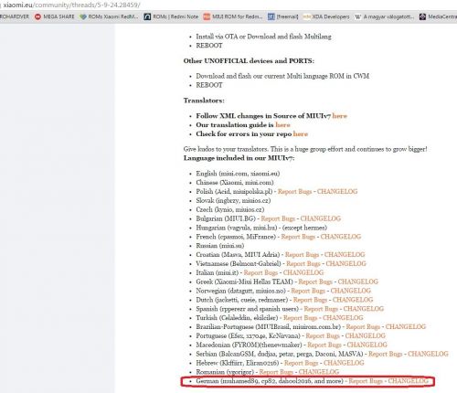This screenshot has height=393, width=457.
Task: Open French Report Bugs link
Action: coord(298,237)
